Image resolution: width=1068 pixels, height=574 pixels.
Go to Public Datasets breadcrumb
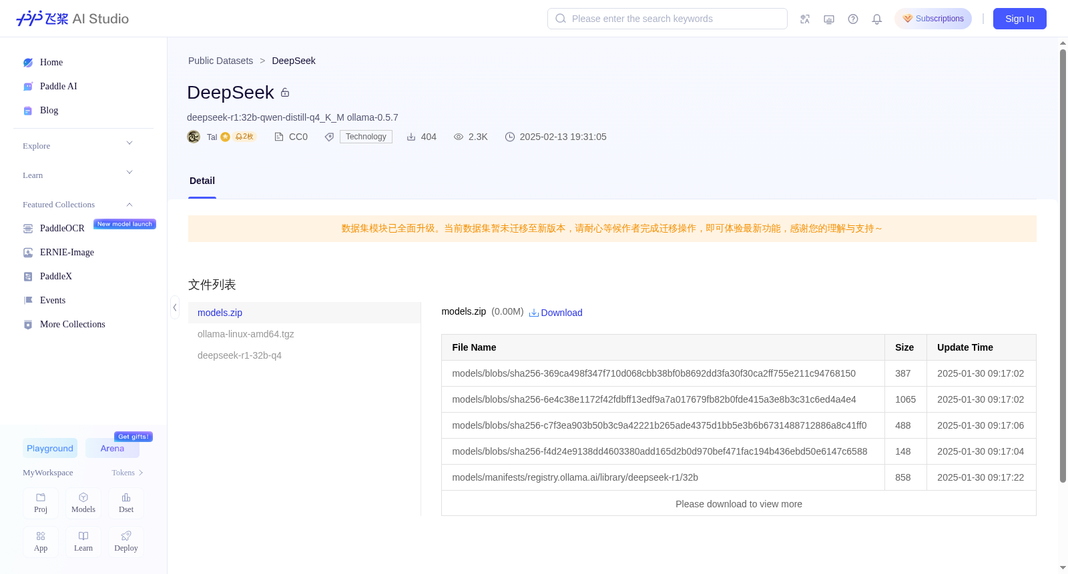click(x=221, y=61)
